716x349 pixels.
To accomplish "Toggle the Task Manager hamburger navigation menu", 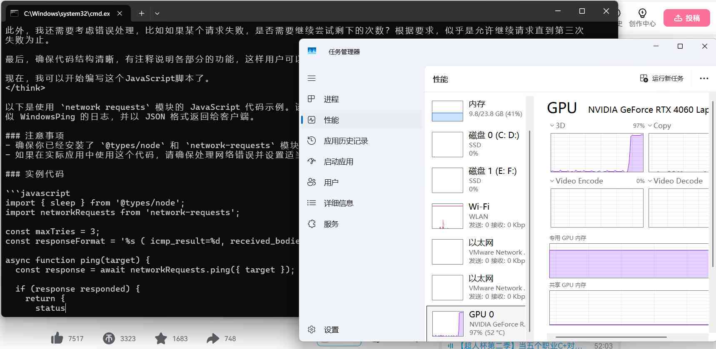I will pyautogui.click(x=312, y=78).
